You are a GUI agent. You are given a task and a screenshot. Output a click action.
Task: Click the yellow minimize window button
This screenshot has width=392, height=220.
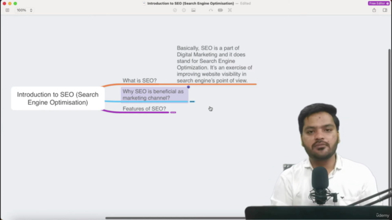coord(10,4)
